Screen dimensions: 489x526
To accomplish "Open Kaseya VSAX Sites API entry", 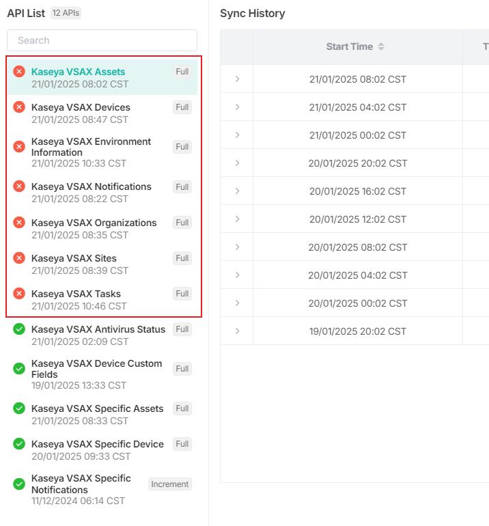I will (x=74, y=258).
